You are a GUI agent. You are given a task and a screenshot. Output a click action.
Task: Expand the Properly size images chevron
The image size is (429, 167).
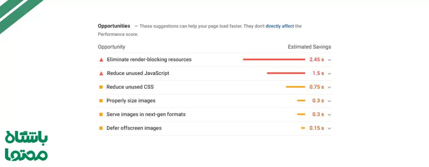[329, 101]
